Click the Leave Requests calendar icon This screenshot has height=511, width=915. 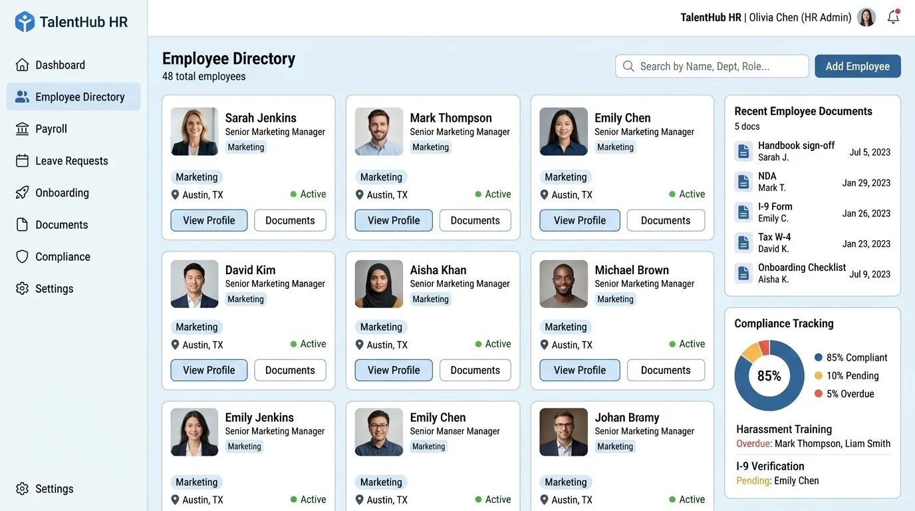pyautogui.click(x=22, y=161)
